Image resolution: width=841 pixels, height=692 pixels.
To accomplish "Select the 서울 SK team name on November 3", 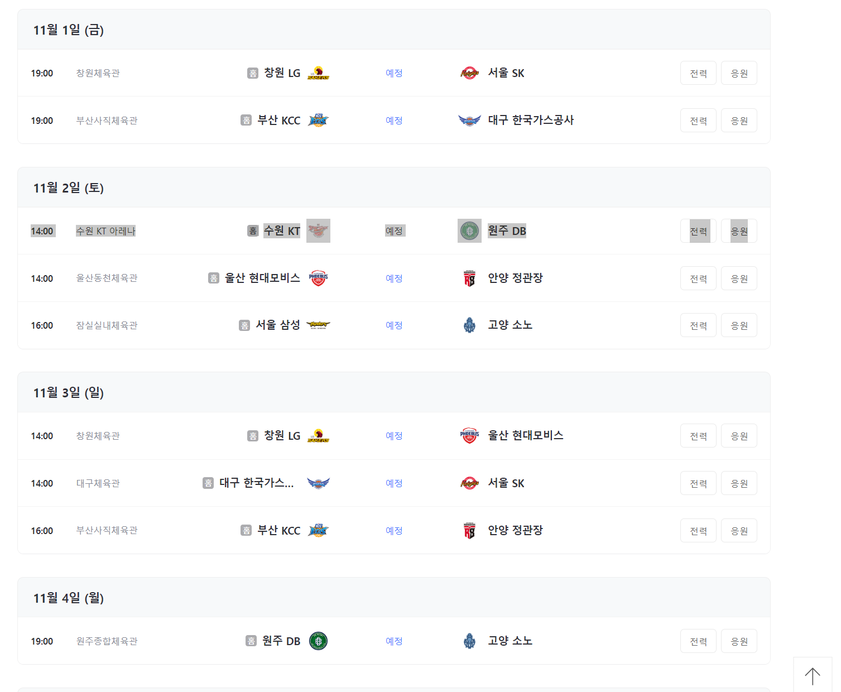I will pyautogui.click(x=506, y=483).
